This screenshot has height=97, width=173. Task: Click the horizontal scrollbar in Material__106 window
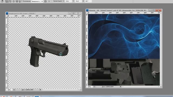coord(141,87)
